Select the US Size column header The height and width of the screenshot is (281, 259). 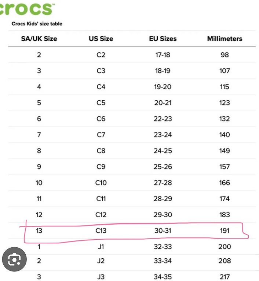(x=101, y=39)
